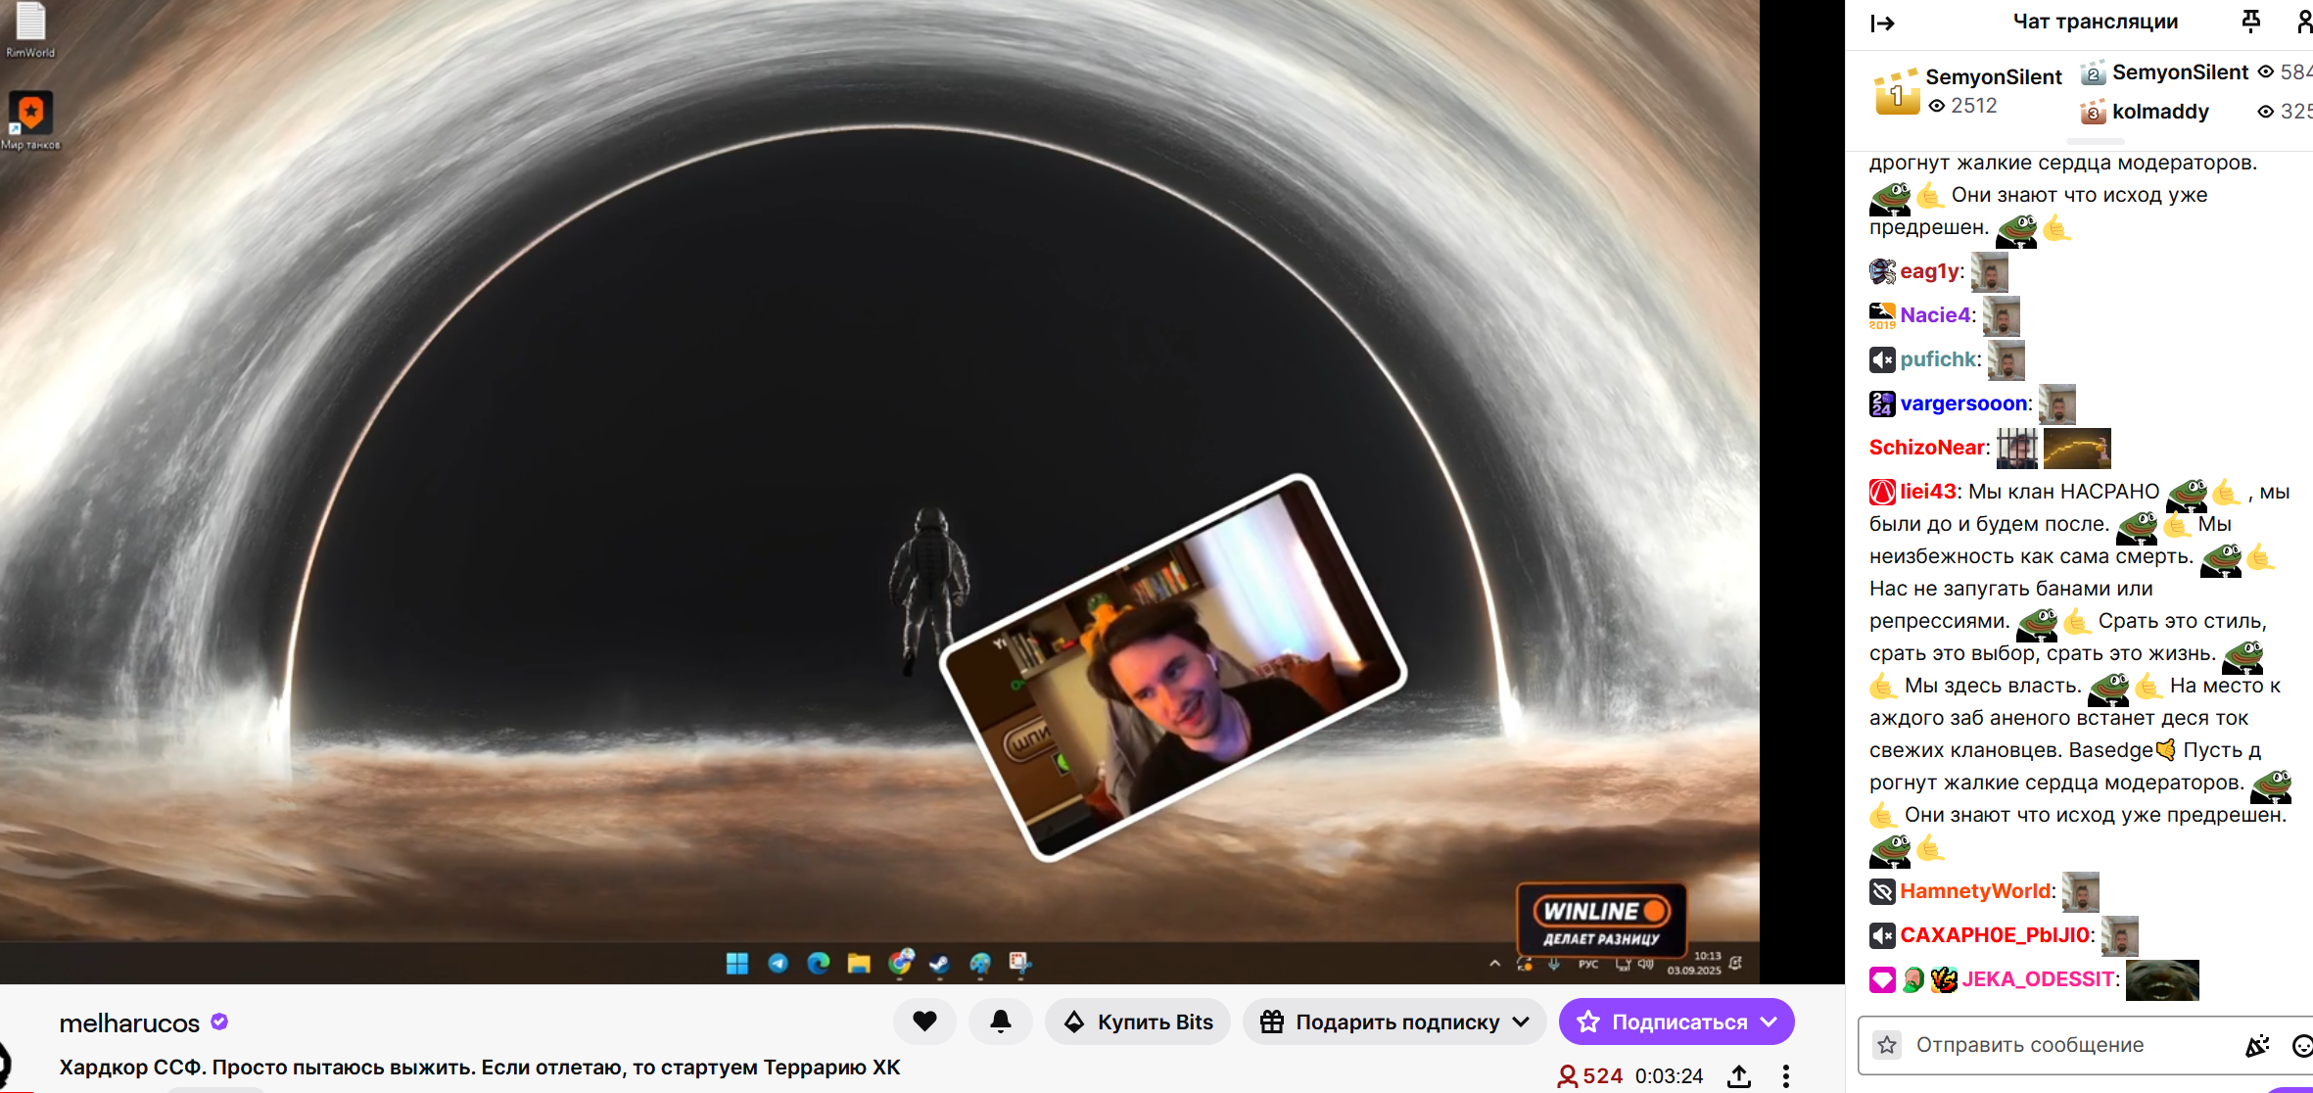Click the JEKA_ODESSIT emote image thumbnail

click(2161, 979)
